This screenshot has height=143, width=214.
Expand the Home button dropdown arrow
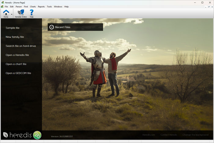tap(12, 14)
